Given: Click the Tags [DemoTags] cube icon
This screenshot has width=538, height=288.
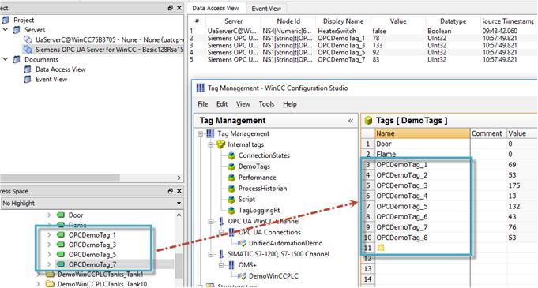Looking at the screenshot, I should [368, 121].
